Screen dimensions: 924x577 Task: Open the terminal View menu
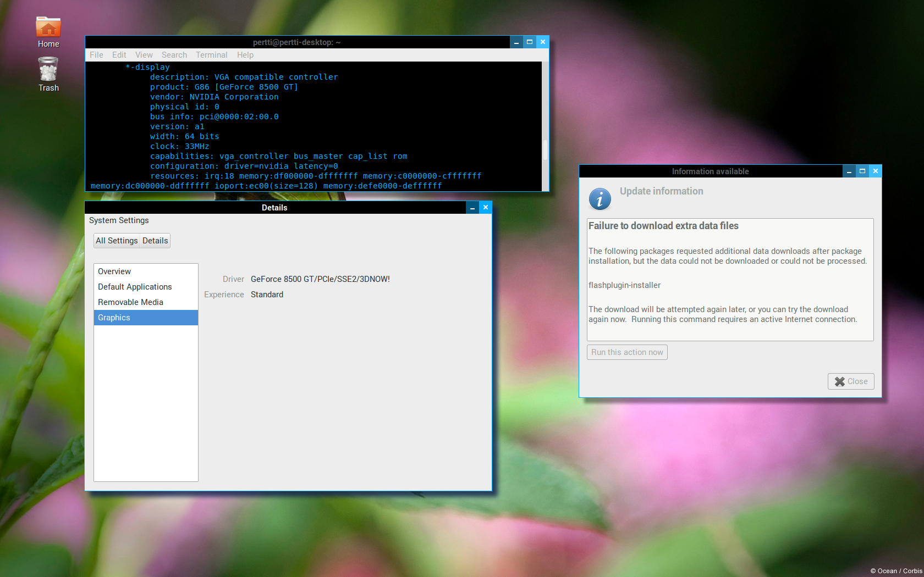(x=144, y=55)
